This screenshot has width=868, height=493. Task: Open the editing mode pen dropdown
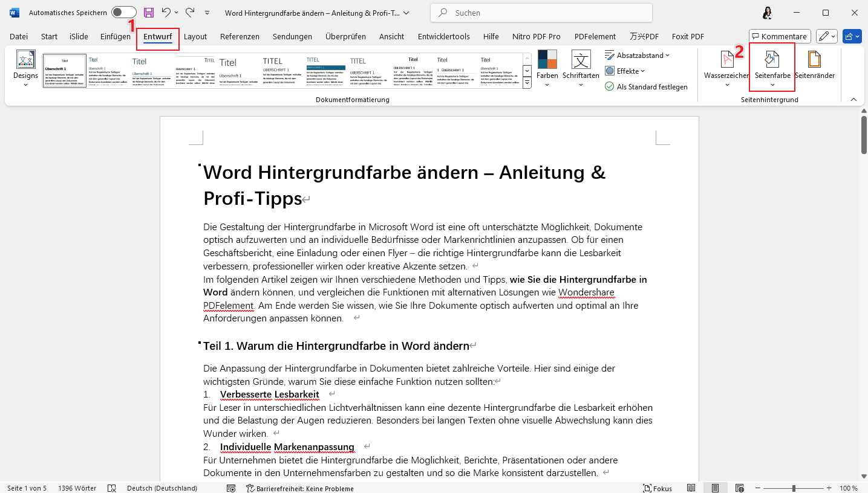point(826,36)
